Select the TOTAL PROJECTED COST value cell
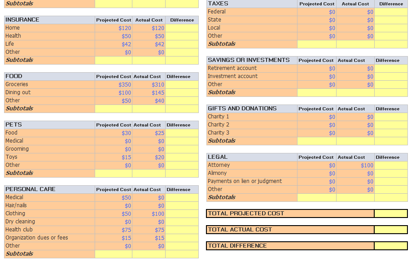The image size is (420, 270). 390,213
